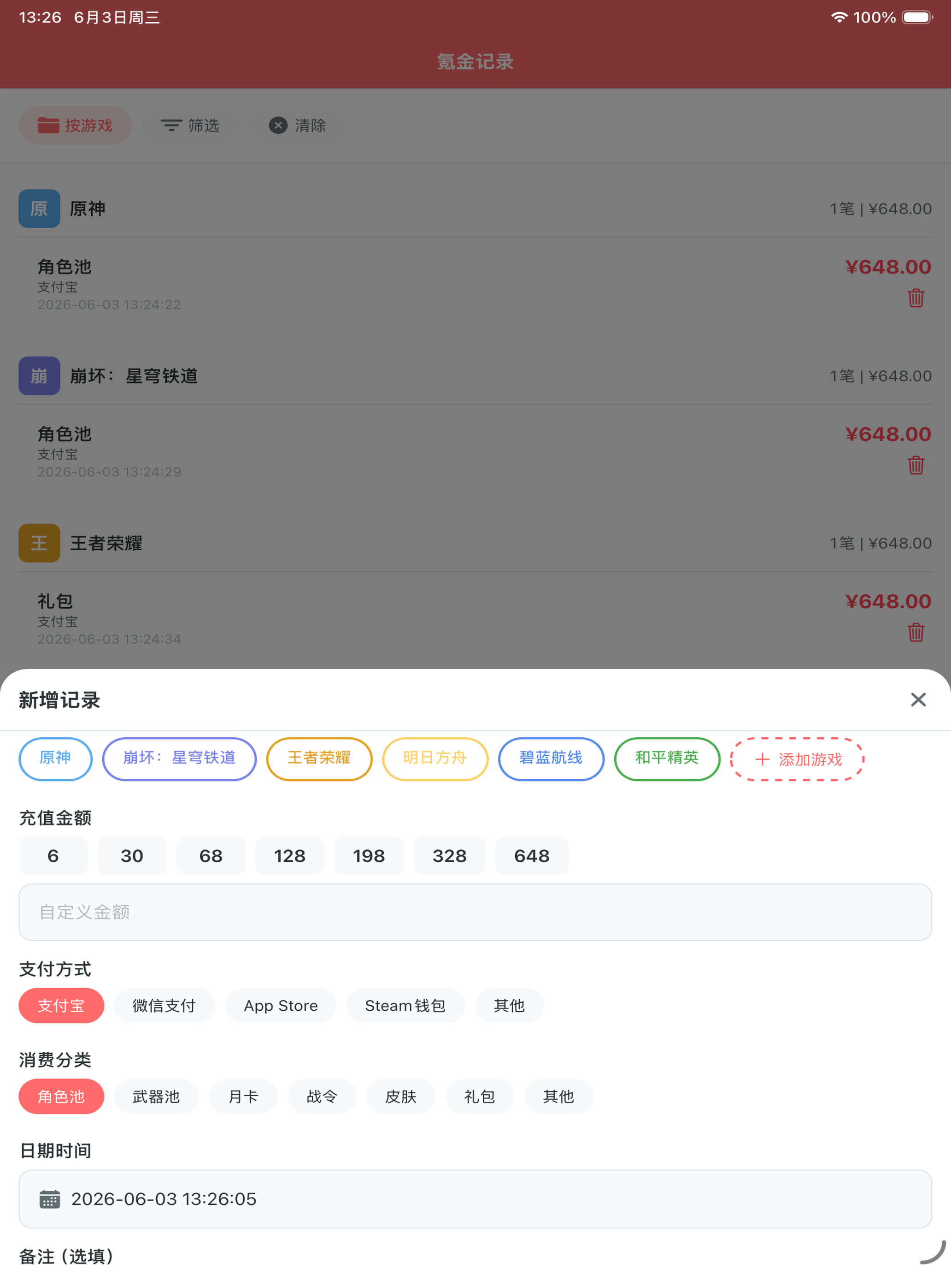
Task: Open the calendar icon in date field
Action: coord(49,1199)
